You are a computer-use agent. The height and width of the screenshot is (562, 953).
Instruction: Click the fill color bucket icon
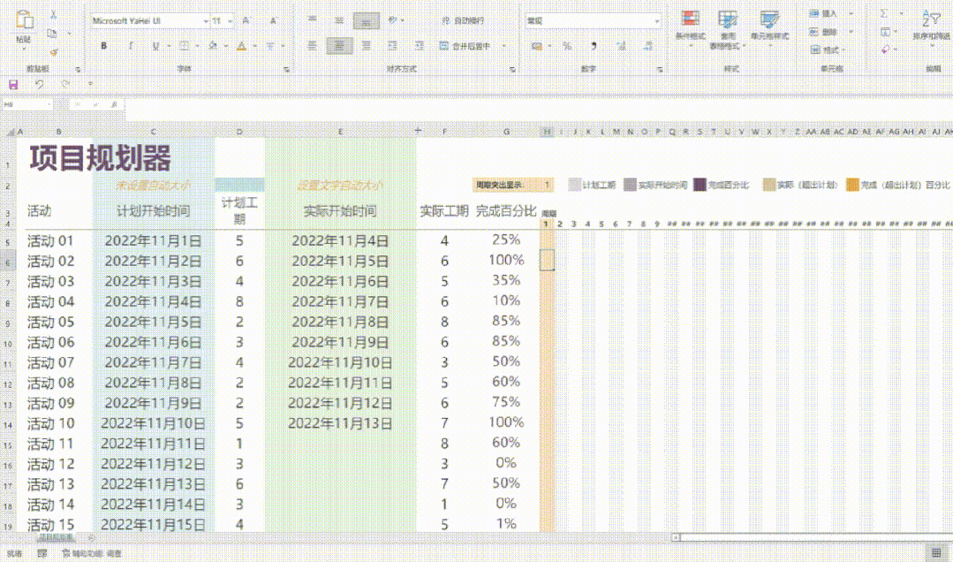[213, 46]
